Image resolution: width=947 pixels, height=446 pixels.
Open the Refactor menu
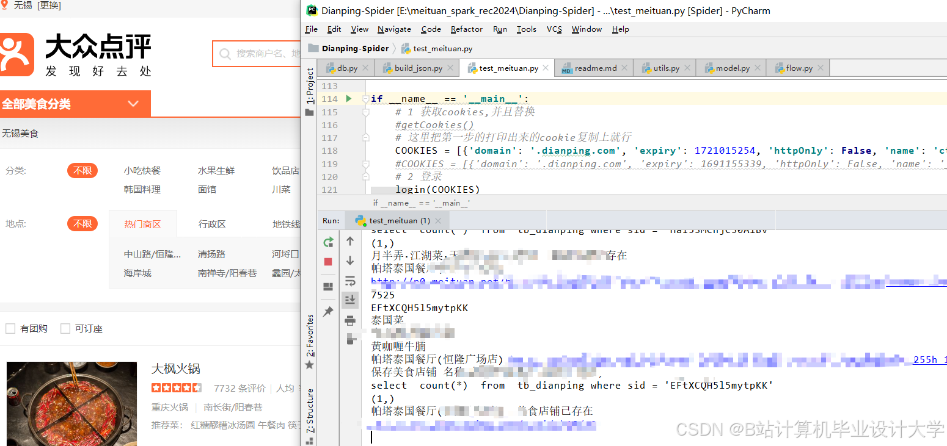coord(467,29)
